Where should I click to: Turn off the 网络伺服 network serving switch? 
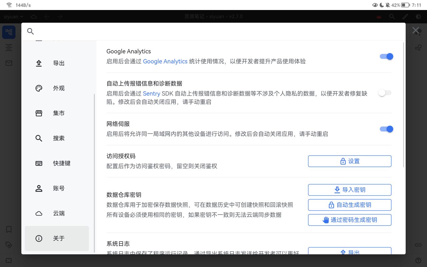point(386,129)
